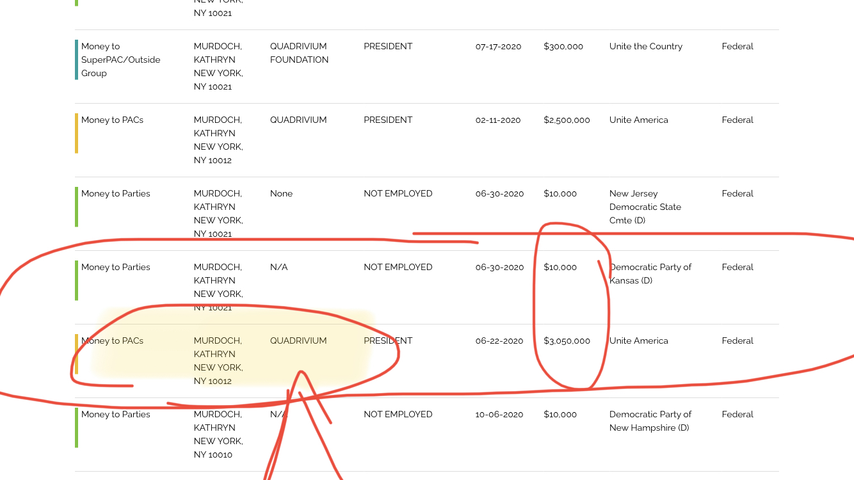Click "NOT EMPLOYED" in the New Hampshire row
Screen dimensions: 854x480
point(398,415)
